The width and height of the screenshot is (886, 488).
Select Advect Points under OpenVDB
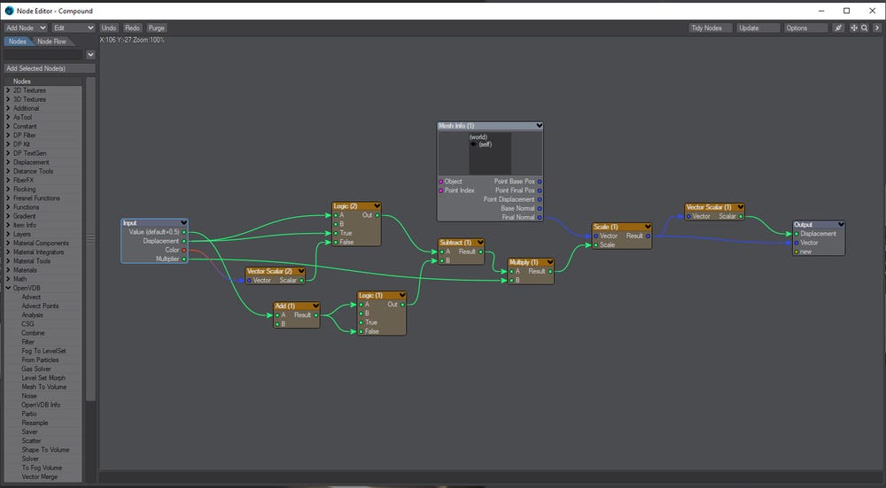point(40,306)
